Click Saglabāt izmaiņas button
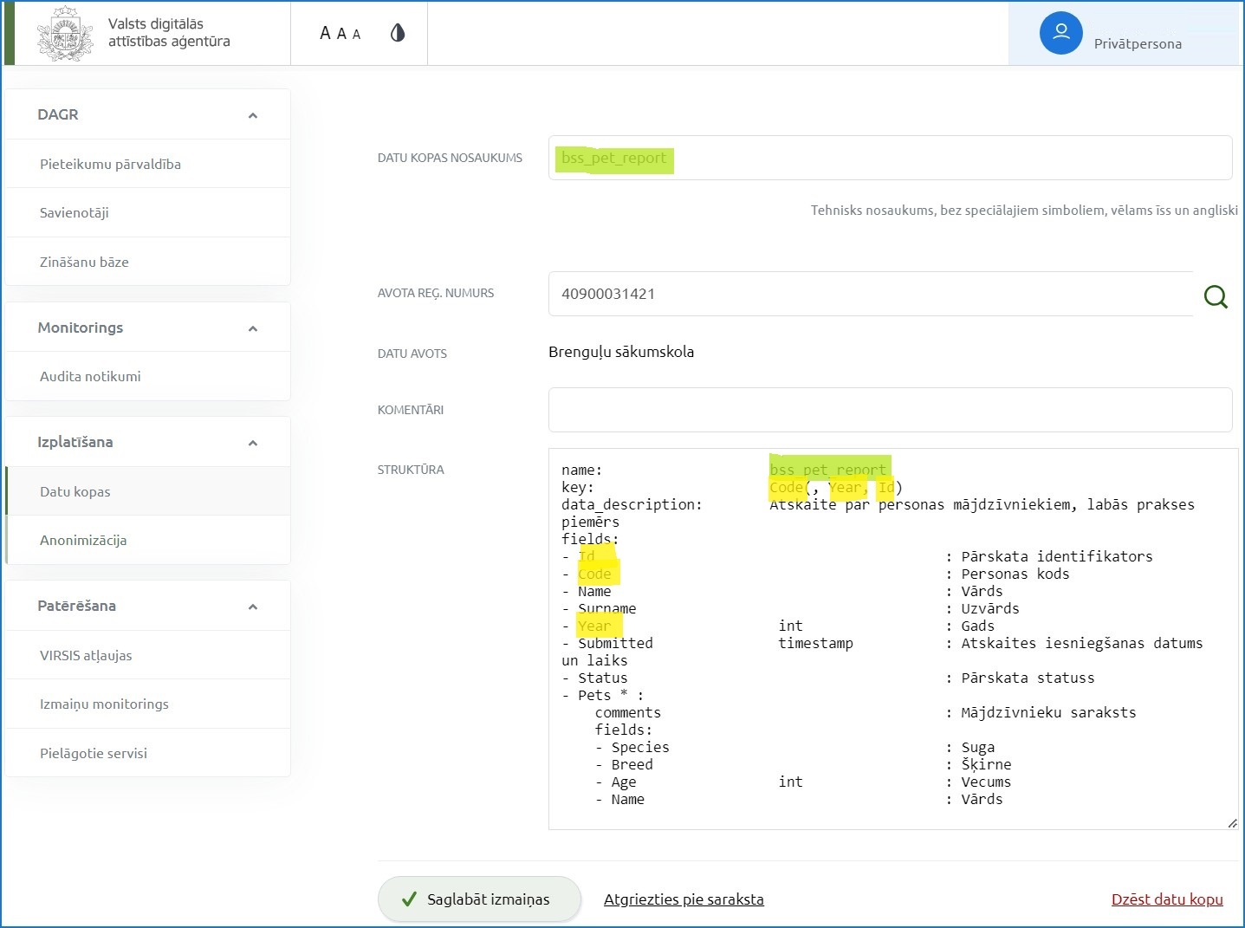Viewport: 1245px width, 928px height. (479, 899)
